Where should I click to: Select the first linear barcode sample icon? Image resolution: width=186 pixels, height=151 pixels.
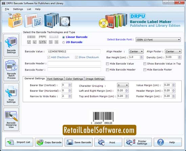point(31,37)
